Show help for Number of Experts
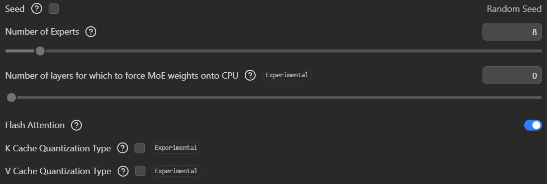This screenshot has width=547, height=184. tap(91, 32)
